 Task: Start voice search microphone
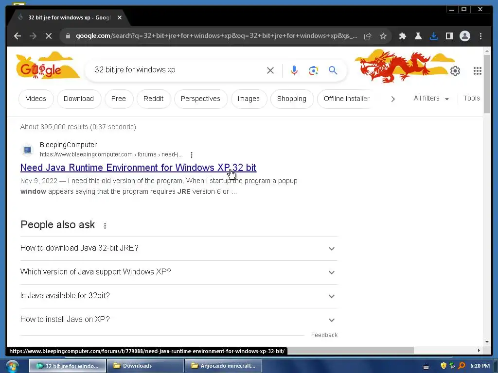pos(294,70)
